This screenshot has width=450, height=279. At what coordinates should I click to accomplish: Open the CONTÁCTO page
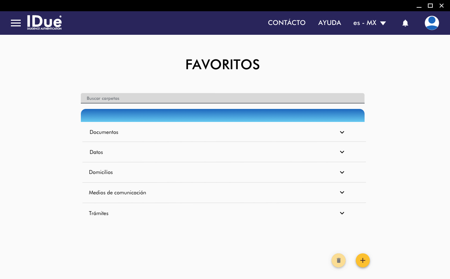[287, 23]
